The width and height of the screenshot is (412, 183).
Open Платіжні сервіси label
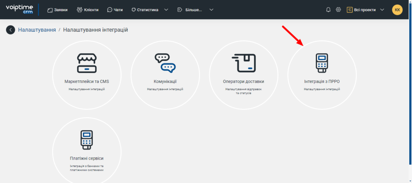coord(87,158)
